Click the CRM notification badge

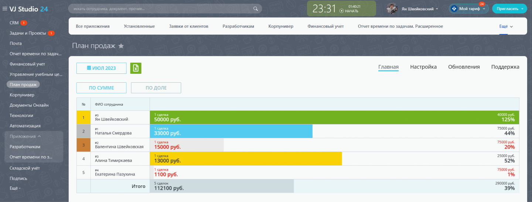24,23
